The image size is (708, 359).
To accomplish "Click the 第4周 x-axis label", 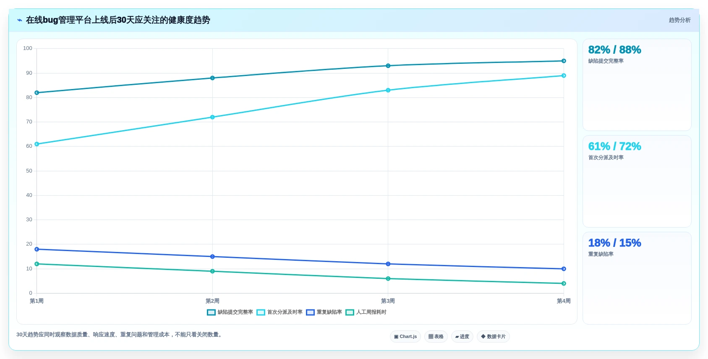I will [564, 301].
